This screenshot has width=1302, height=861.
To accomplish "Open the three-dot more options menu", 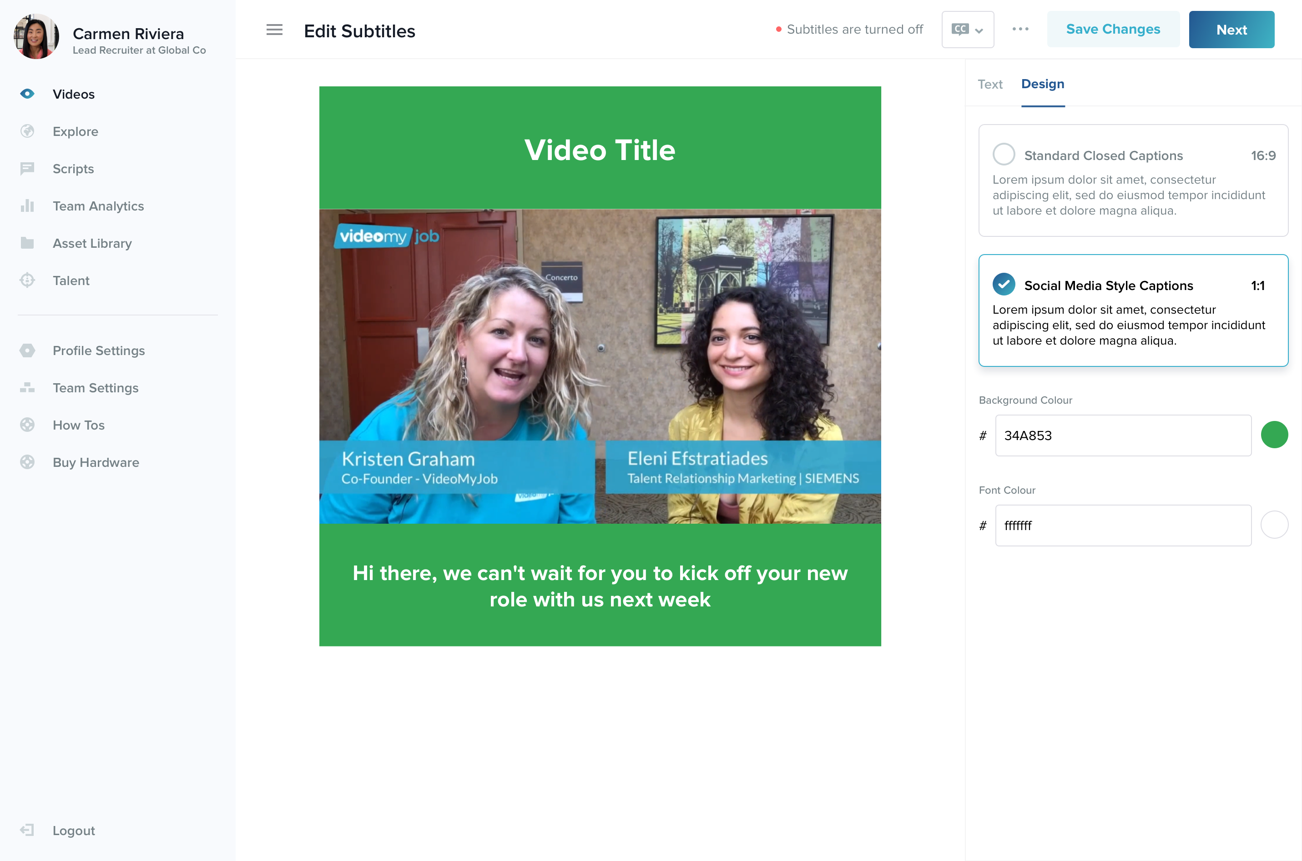I will (x=1020, y=30).
